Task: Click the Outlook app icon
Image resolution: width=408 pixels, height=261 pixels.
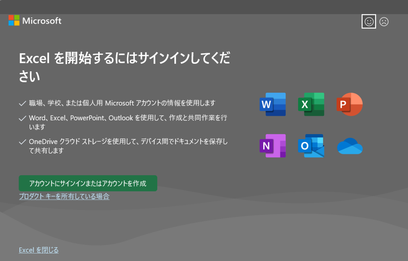Action: [x=311, y=146]
